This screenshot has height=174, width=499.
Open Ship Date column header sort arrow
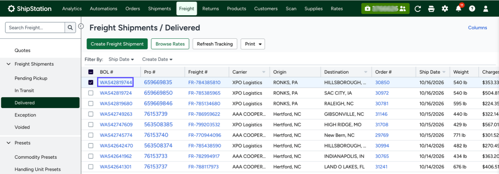(x=444, y=72)
